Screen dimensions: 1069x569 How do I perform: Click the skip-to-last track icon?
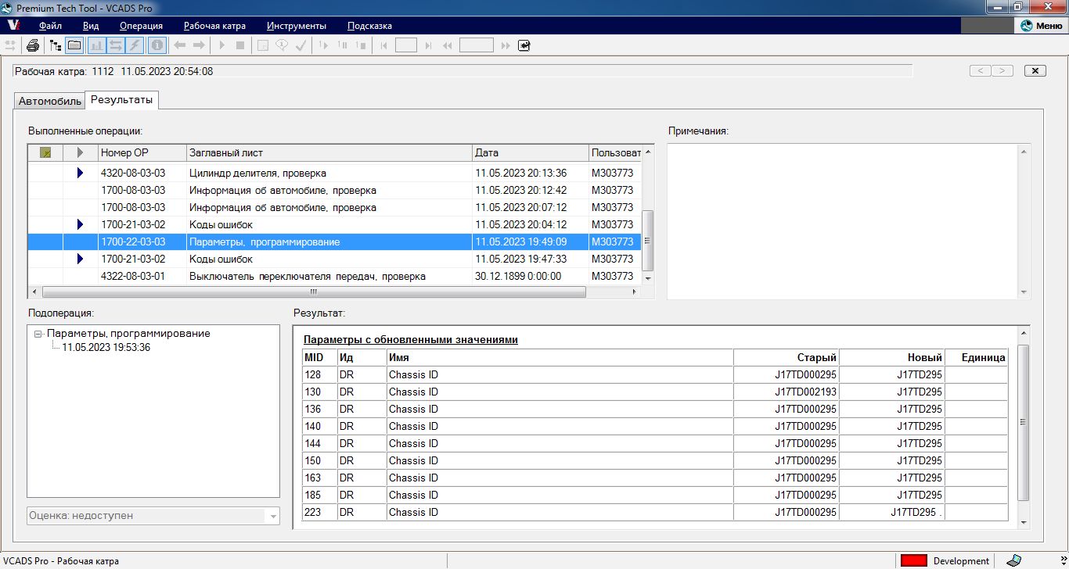tap(428, 45)
